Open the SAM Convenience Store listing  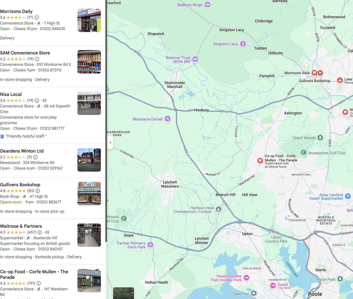25,53
